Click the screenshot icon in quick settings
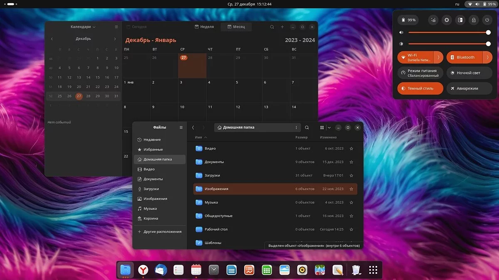Viewport: 499px width, 280px height. coord(433,20)
